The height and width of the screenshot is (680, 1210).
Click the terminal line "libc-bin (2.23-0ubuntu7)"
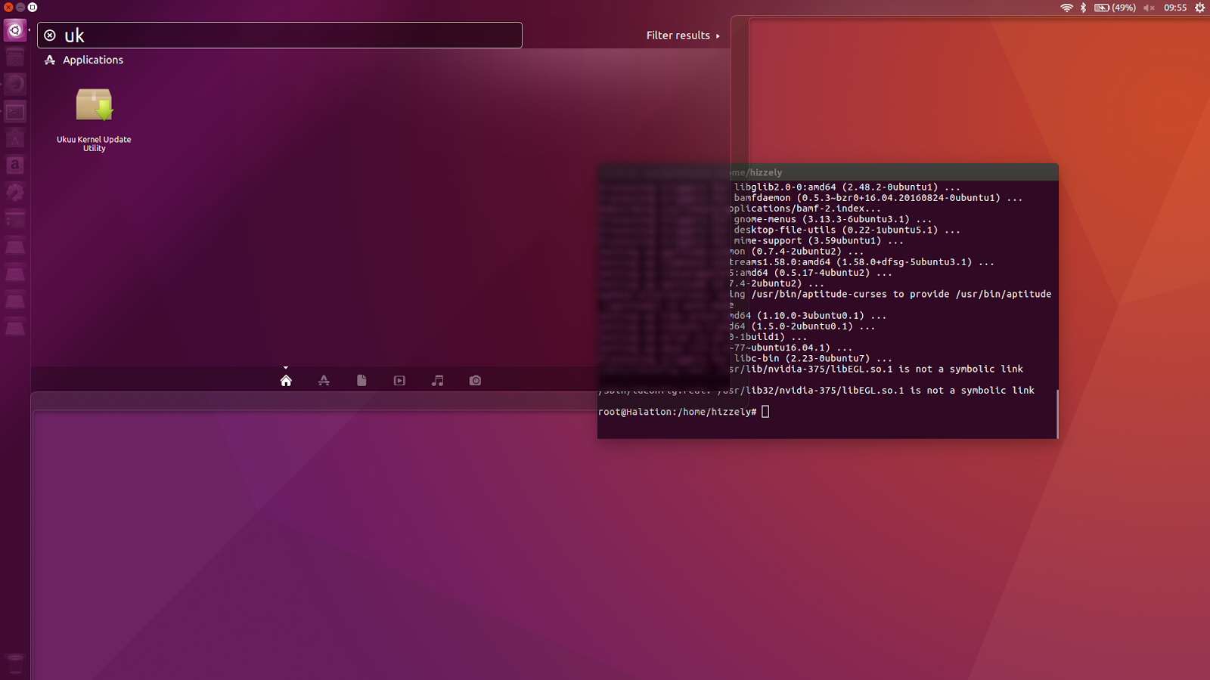coord(813,358)
